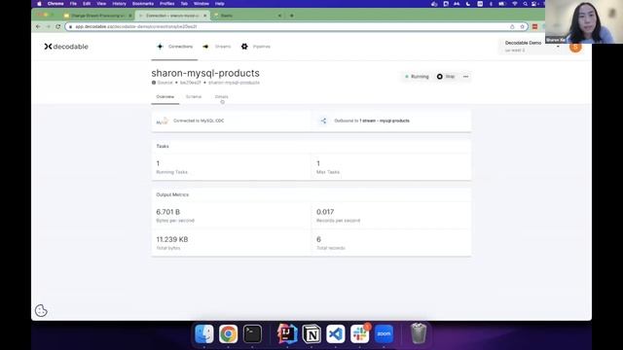Open cookie preferences icon at bottom left
Screen dimensions: 623x350
(x=41, y=310)
